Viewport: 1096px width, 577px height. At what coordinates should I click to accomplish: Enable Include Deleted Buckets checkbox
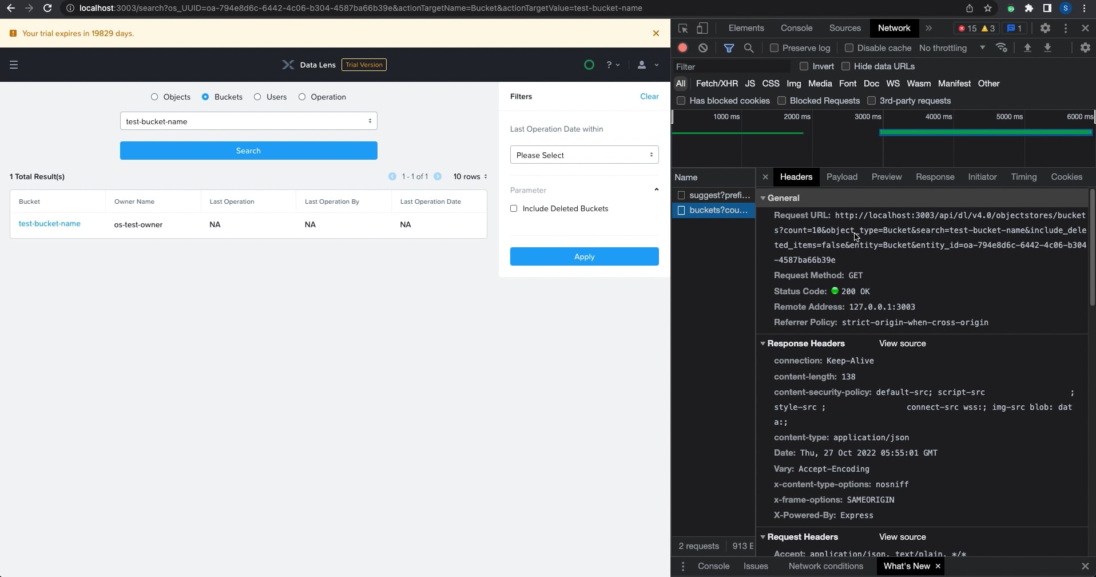514,208
